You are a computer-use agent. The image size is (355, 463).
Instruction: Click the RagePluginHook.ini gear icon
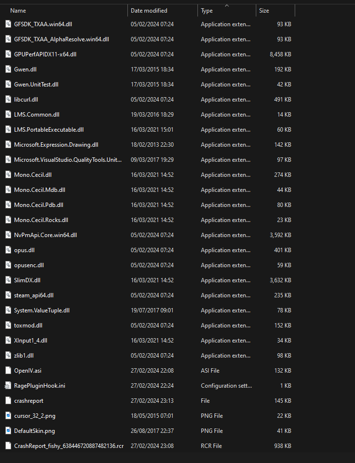[8, 386]
